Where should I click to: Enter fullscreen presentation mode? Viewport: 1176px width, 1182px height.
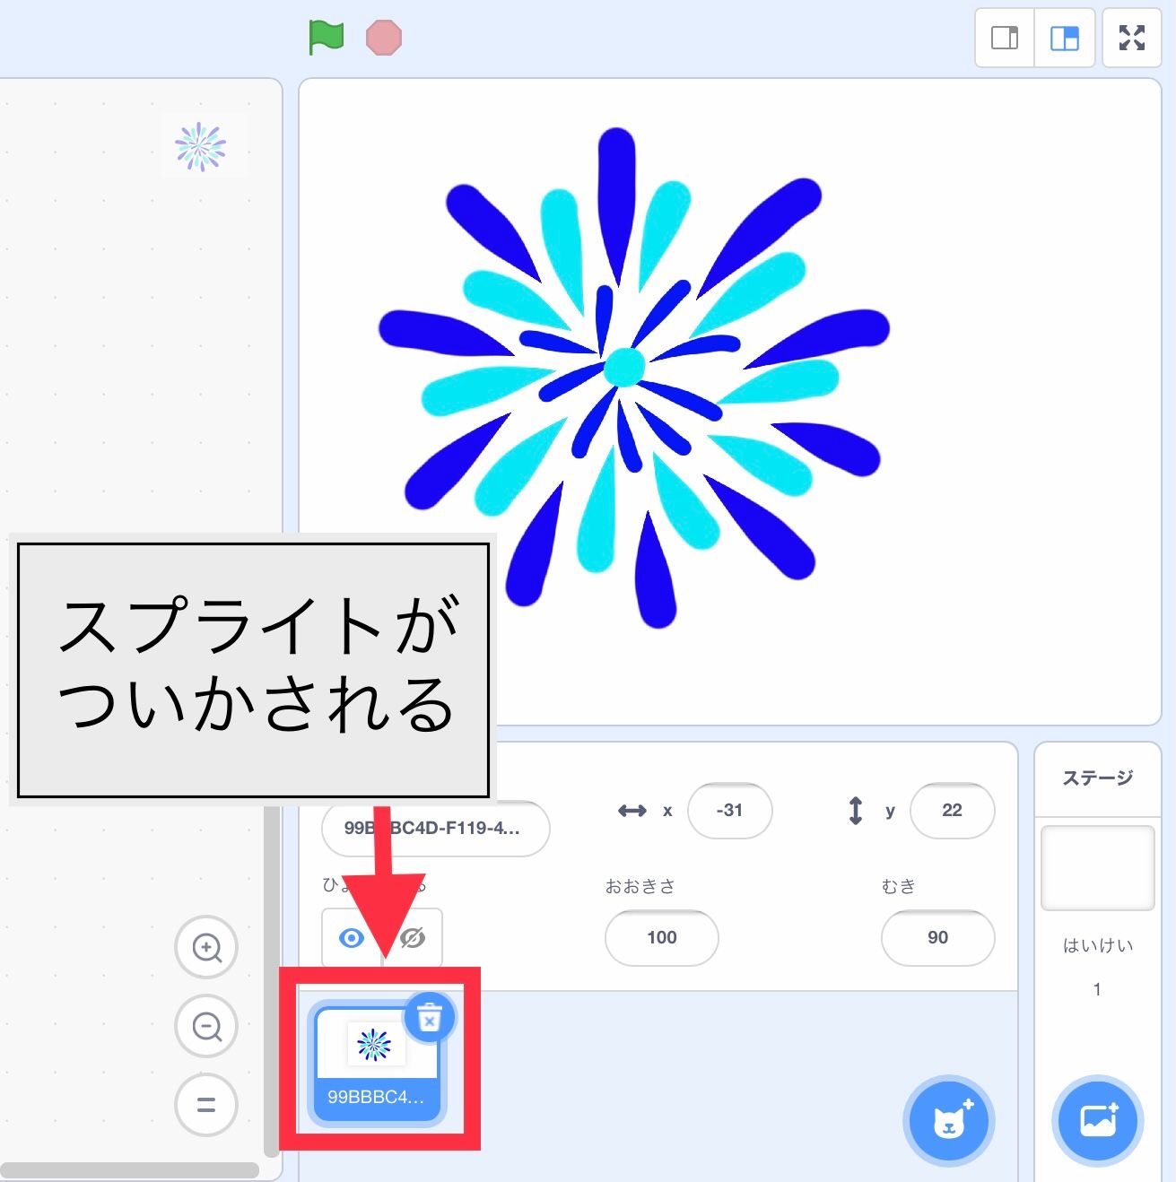[x=1132, y=37]
